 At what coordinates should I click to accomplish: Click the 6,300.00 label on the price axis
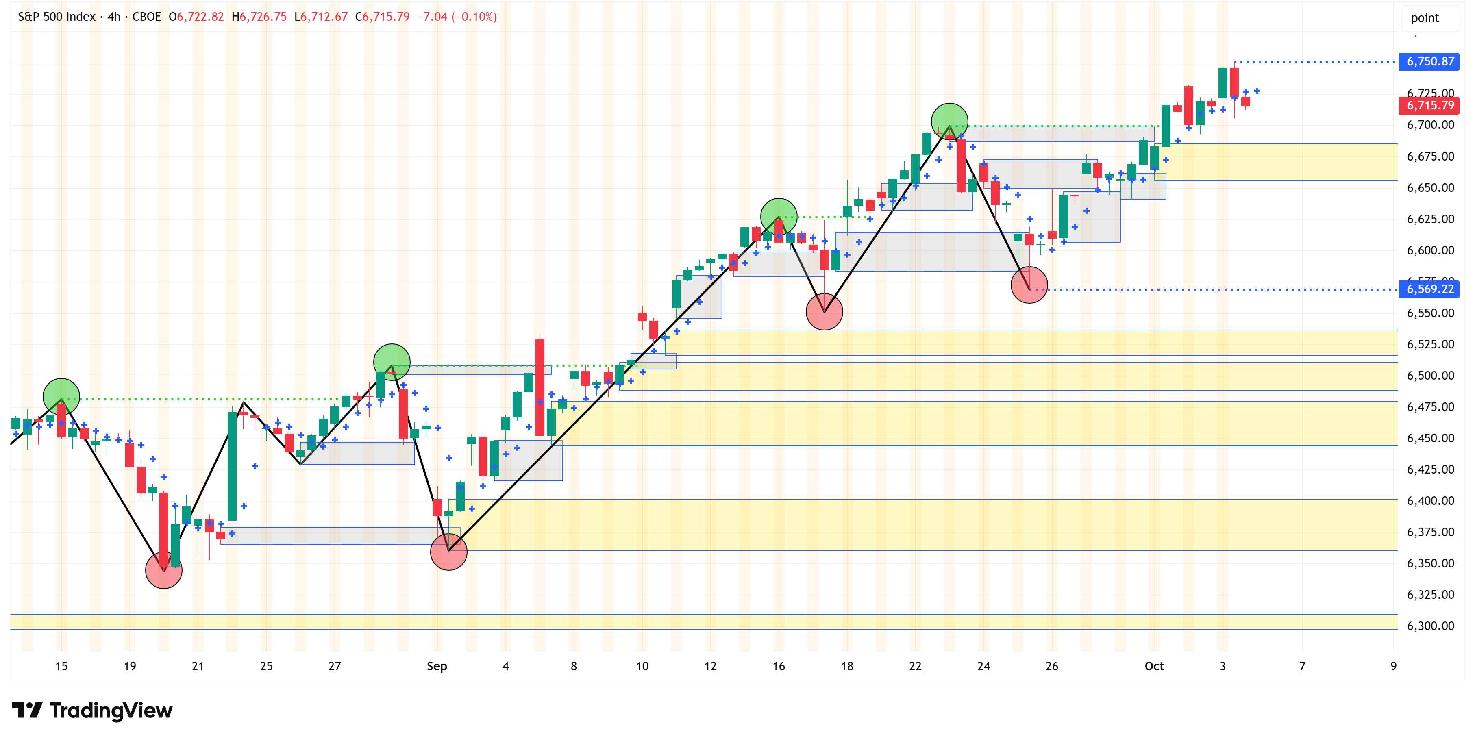coord(1430,626)
